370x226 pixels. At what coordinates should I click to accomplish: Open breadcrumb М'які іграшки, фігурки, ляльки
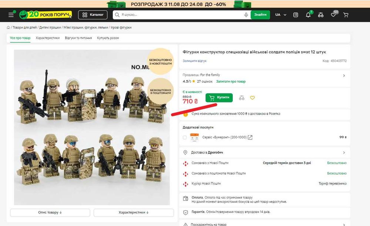click(86, 27)
